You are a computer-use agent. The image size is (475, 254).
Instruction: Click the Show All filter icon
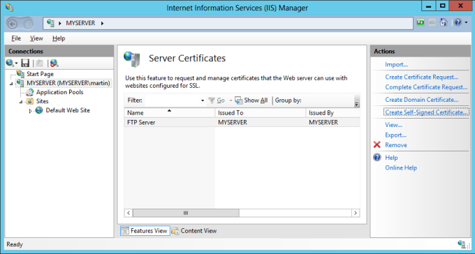click(x=239, y=100)
